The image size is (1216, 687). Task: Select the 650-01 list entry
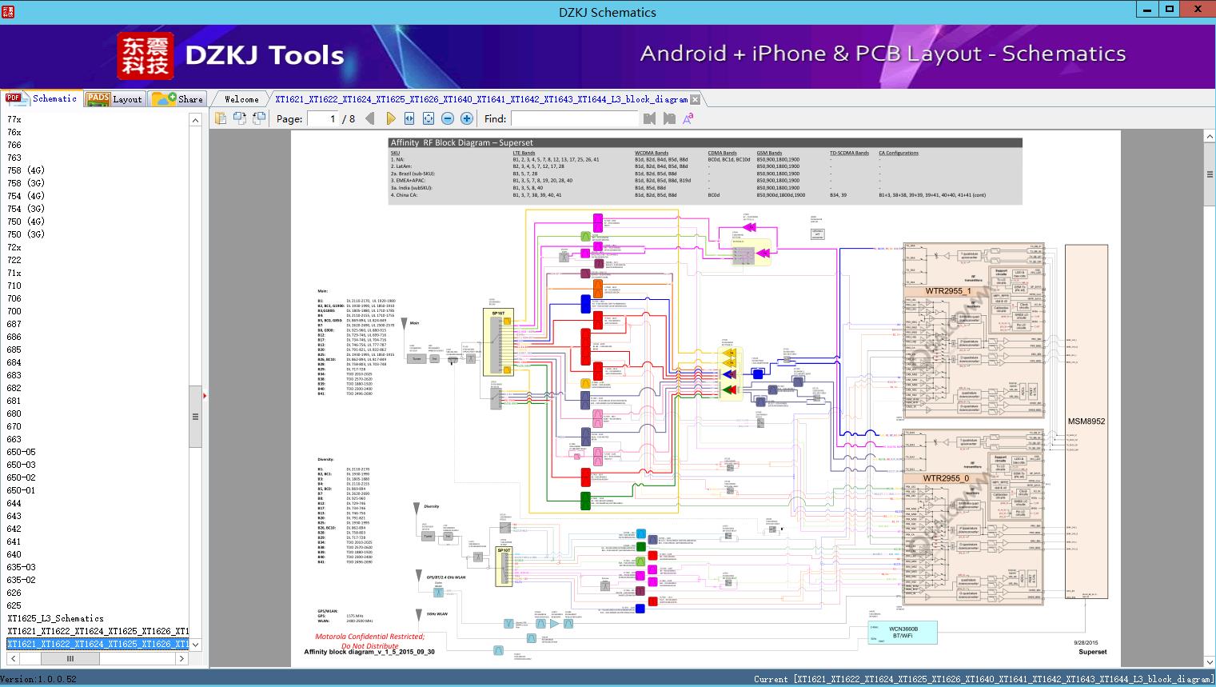22,490
